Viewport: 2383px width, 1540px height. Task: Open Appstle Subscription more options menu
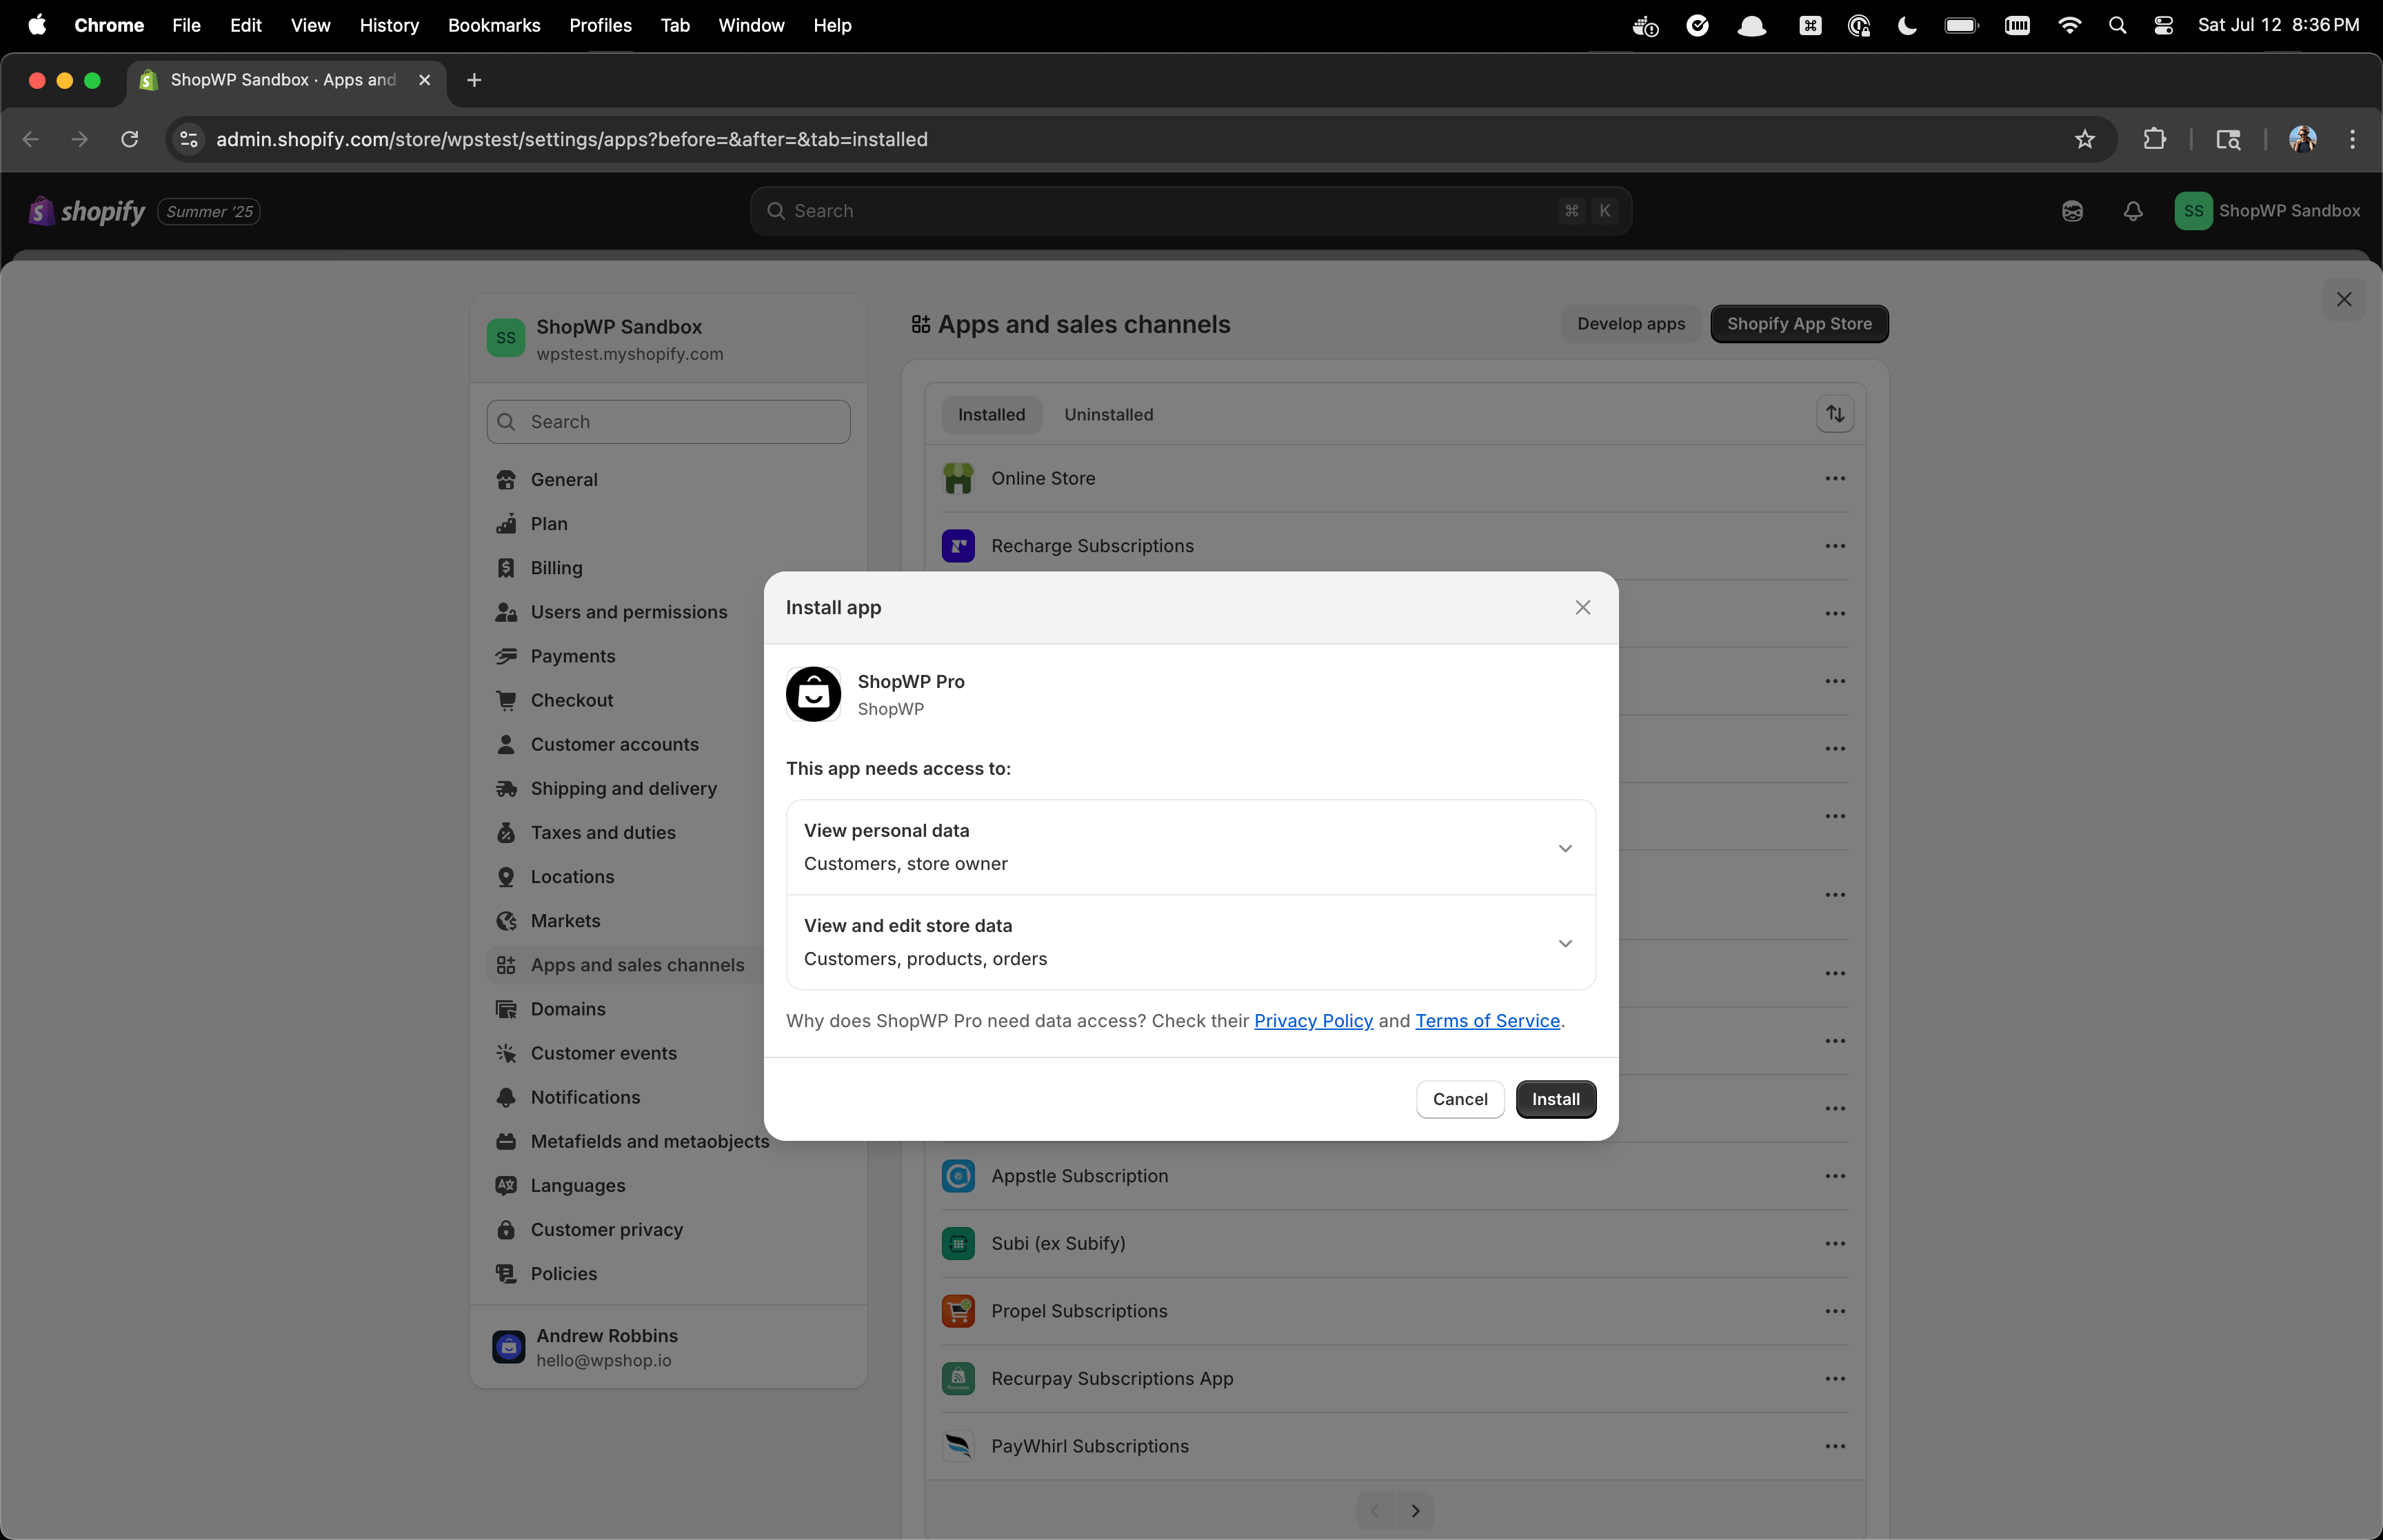[x=1834, y=1176]
